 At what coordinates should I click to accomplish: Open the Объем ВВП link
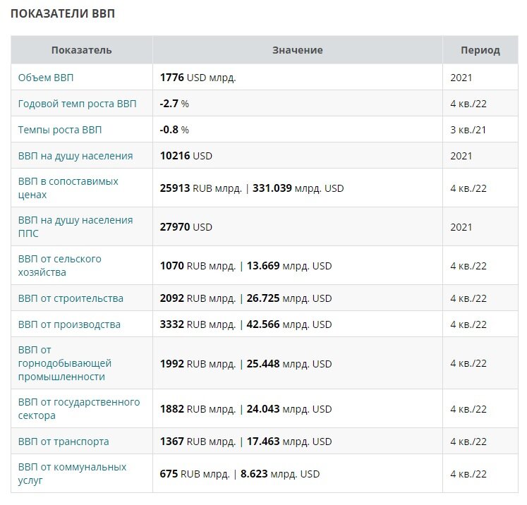point(46,78)
